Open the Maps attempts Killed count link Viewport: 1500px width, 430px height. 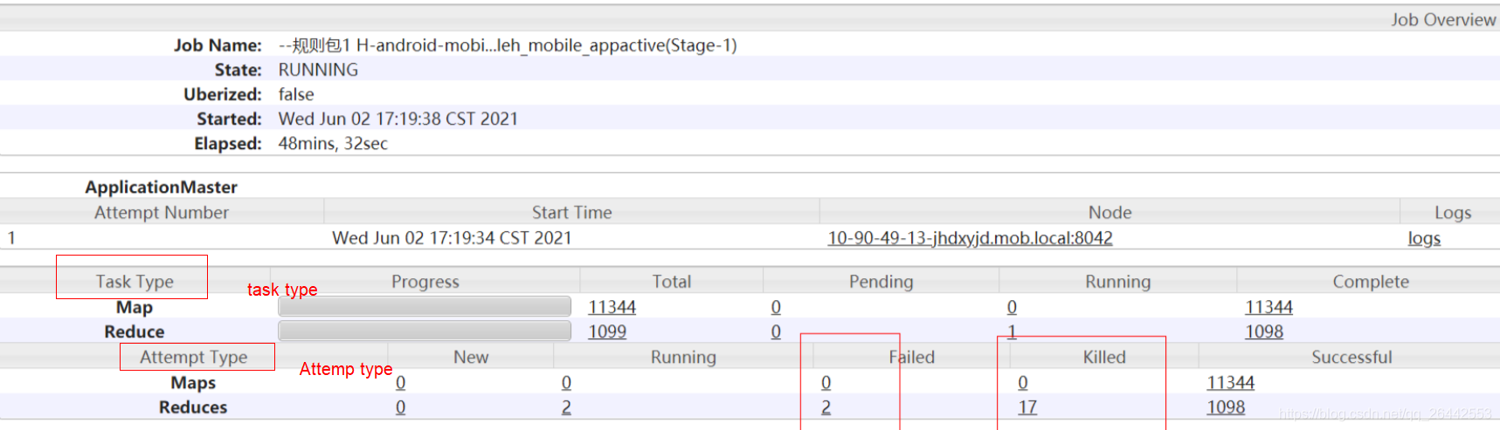tap(1023, 383)
